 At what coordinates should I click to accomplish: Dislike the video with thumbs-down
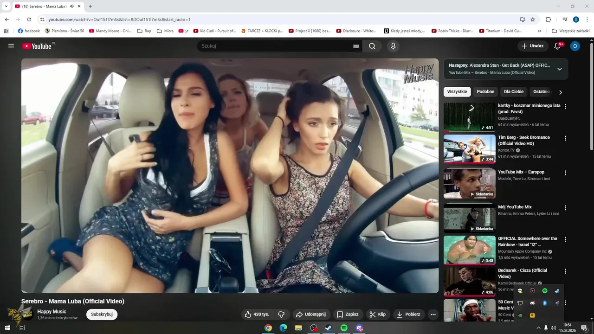281,314
